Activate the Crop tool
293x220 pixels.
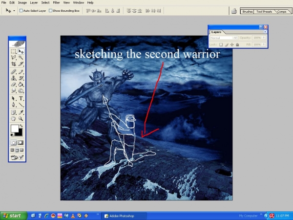[x=13, y=64]
